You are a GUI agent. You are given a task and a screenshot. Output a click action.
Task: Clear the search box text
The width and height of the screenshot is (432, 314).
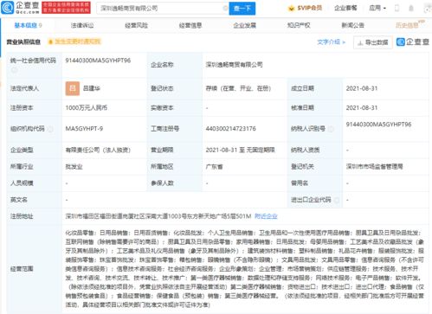pyautogui.click(x=225, y=9)
